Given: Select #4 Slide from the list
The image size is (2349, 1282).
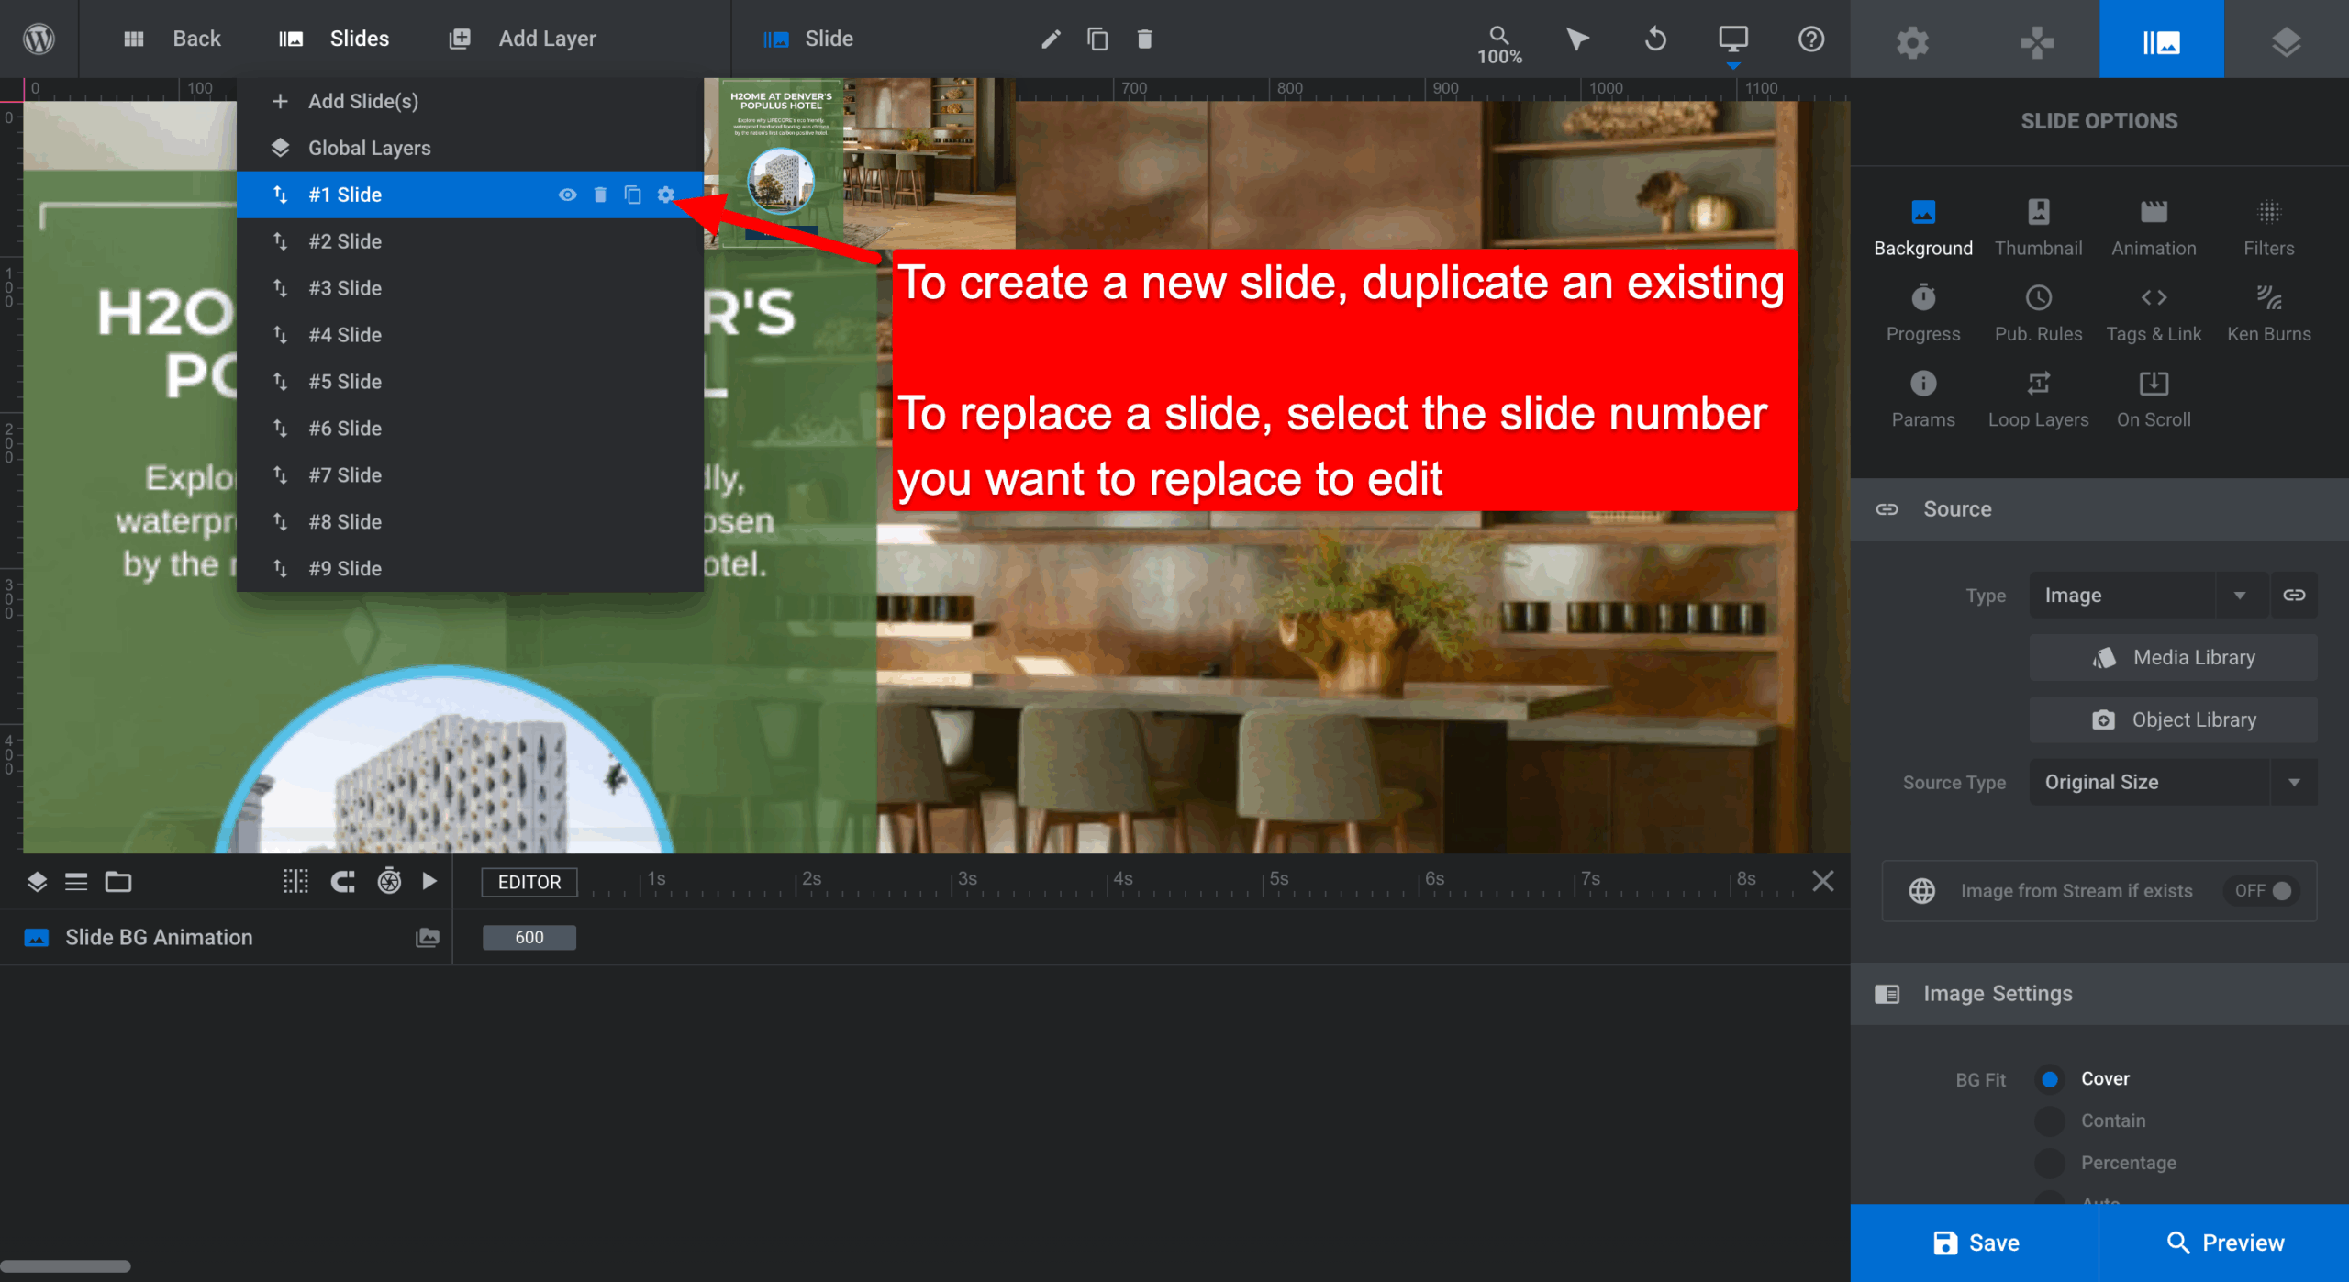Looking at the screenshot, I should [345, 335].
